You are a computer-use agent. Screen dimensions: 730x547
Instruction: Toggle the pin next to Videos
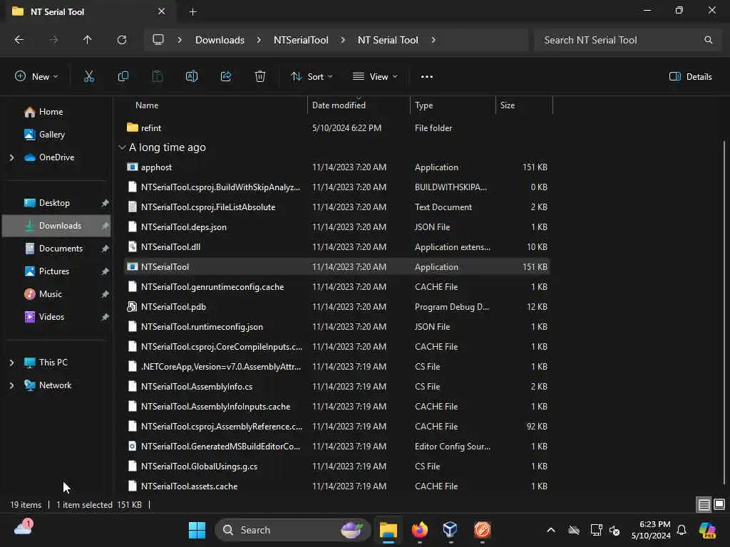point(106,317)
